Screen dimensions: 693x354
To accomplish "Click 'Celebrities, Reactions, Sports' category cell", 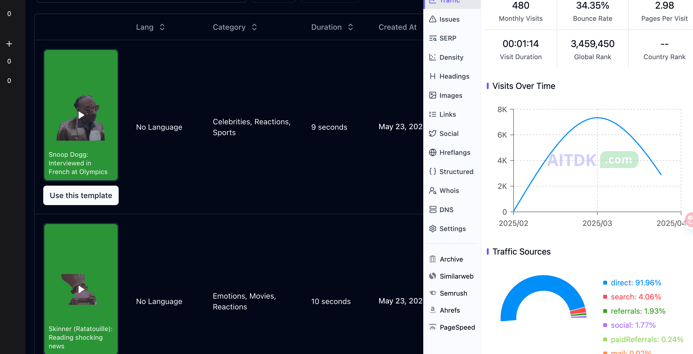I will (x=252, y=127).
